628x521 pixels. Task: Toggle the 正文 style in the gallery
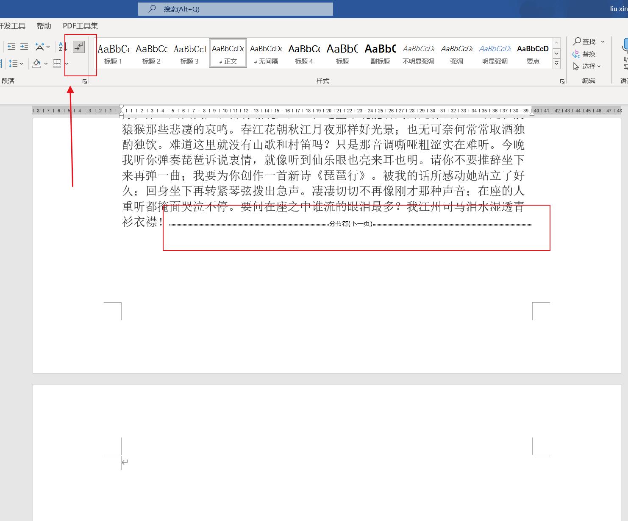pyautogui.click(x=228, y=53)
